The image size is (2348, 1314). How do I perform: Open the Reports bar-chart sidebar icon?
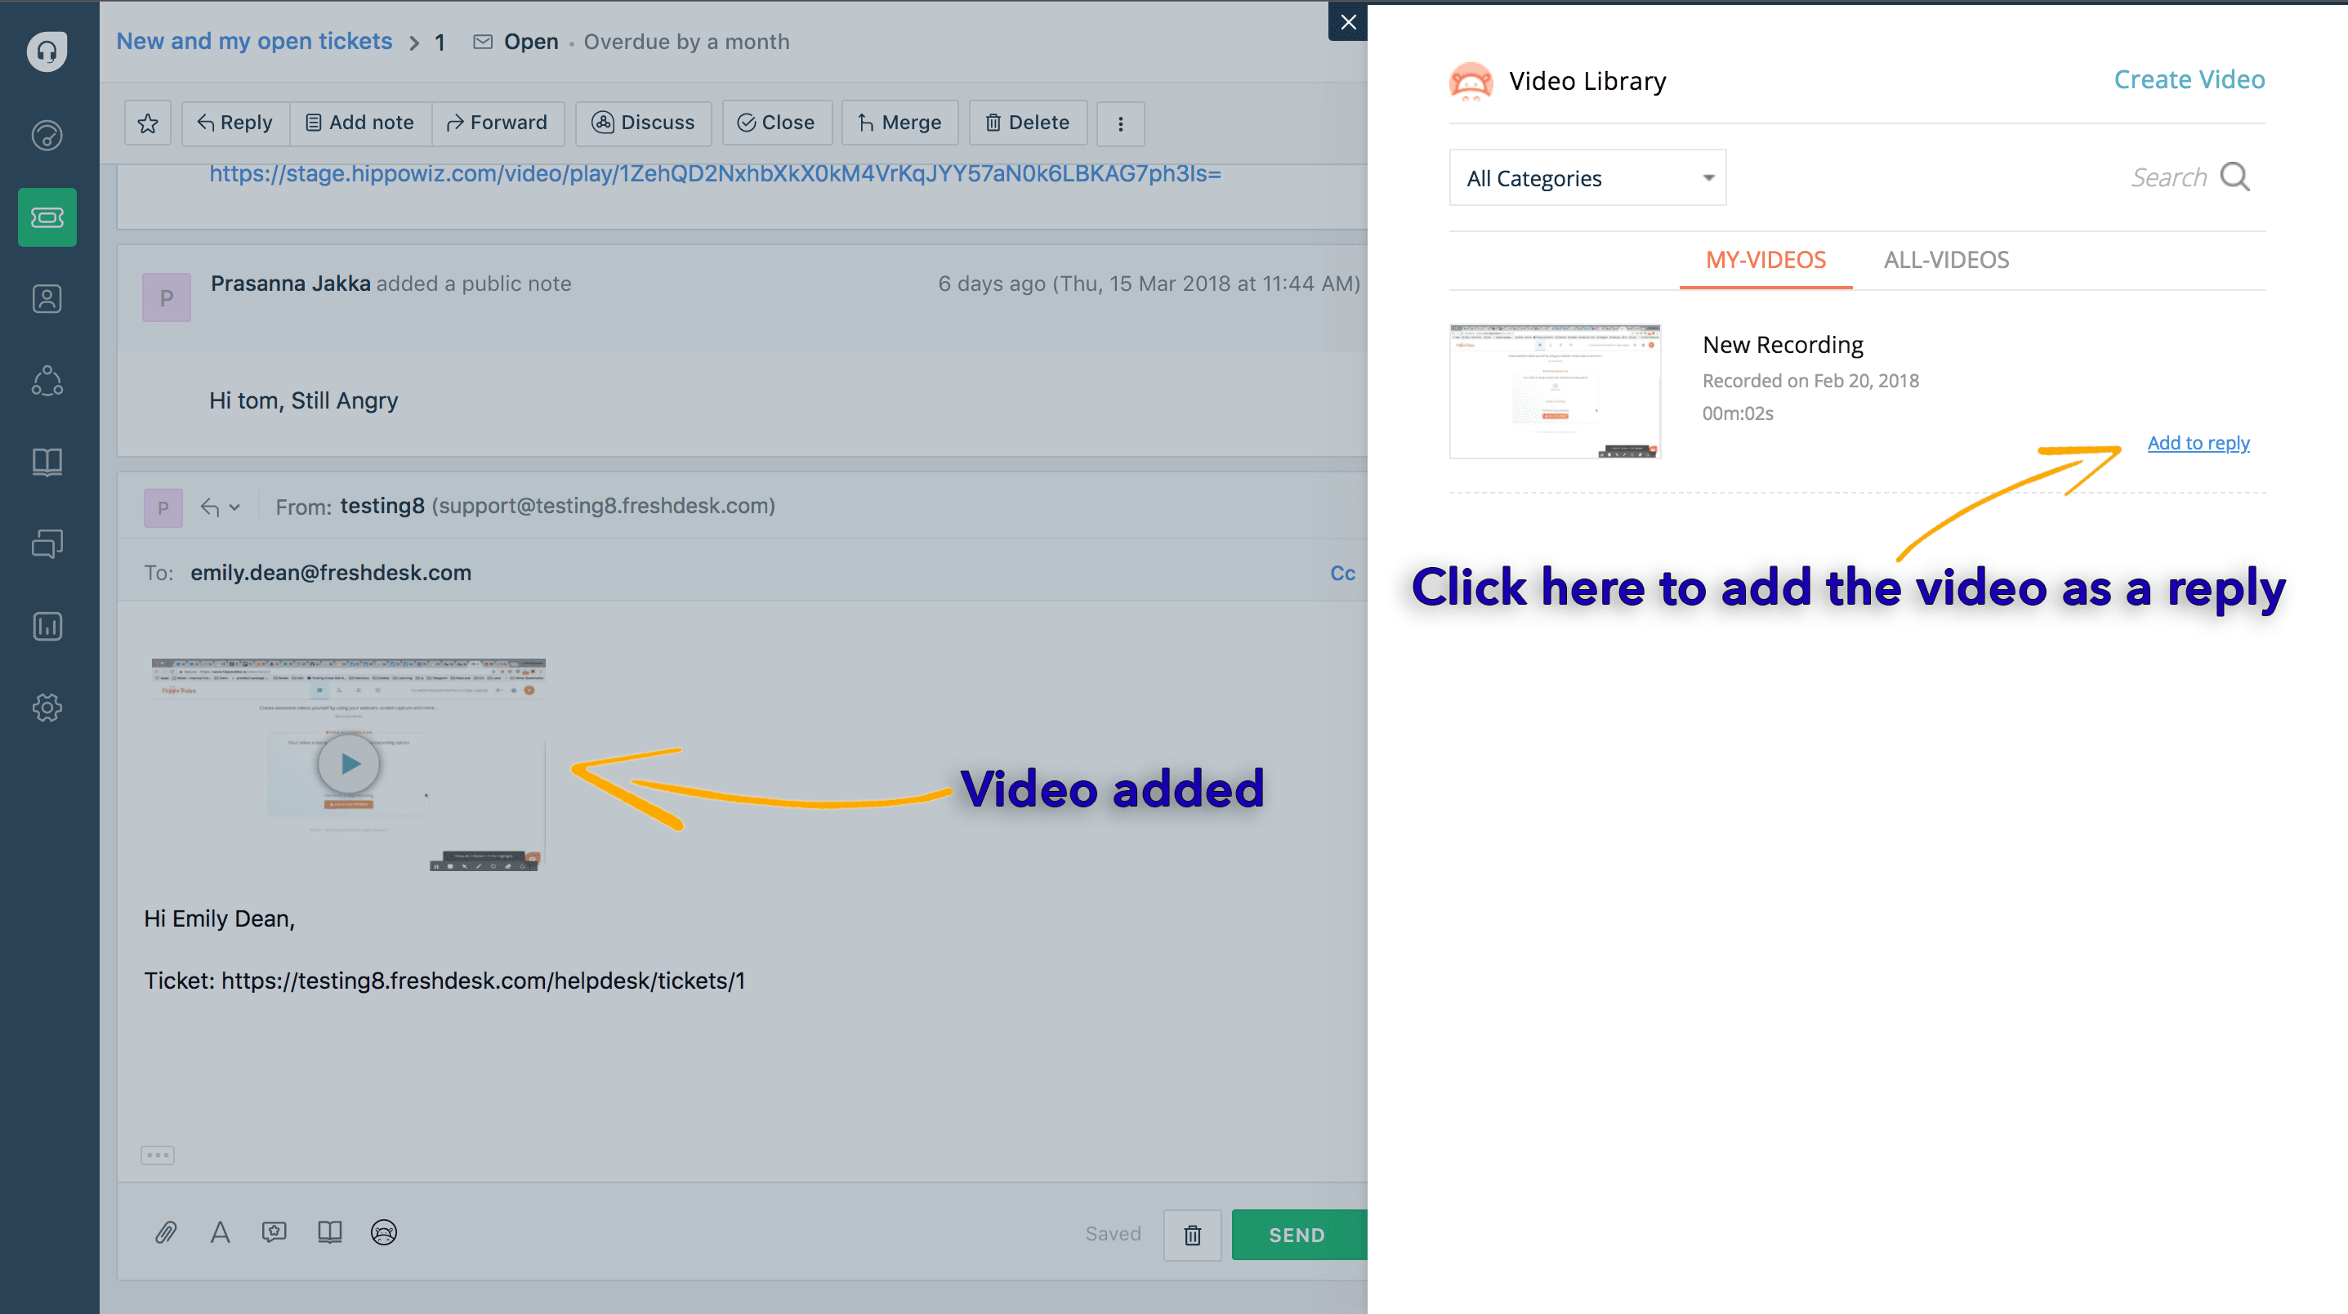coord(47,627)
